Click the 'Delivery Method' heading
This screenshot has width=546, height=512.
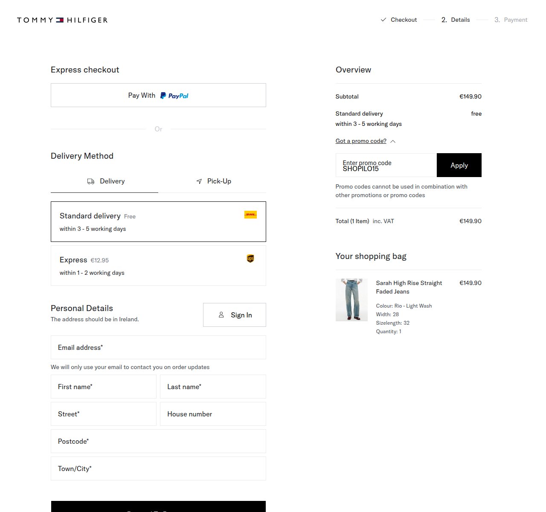pyautogui.click(x=82, y=156)
